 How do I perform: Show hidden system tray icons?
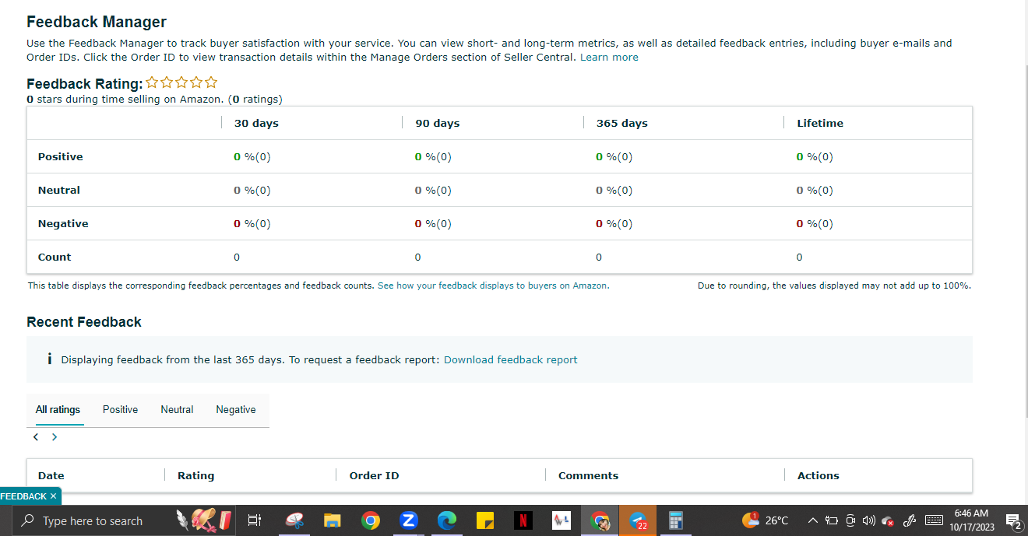[812, 520]
